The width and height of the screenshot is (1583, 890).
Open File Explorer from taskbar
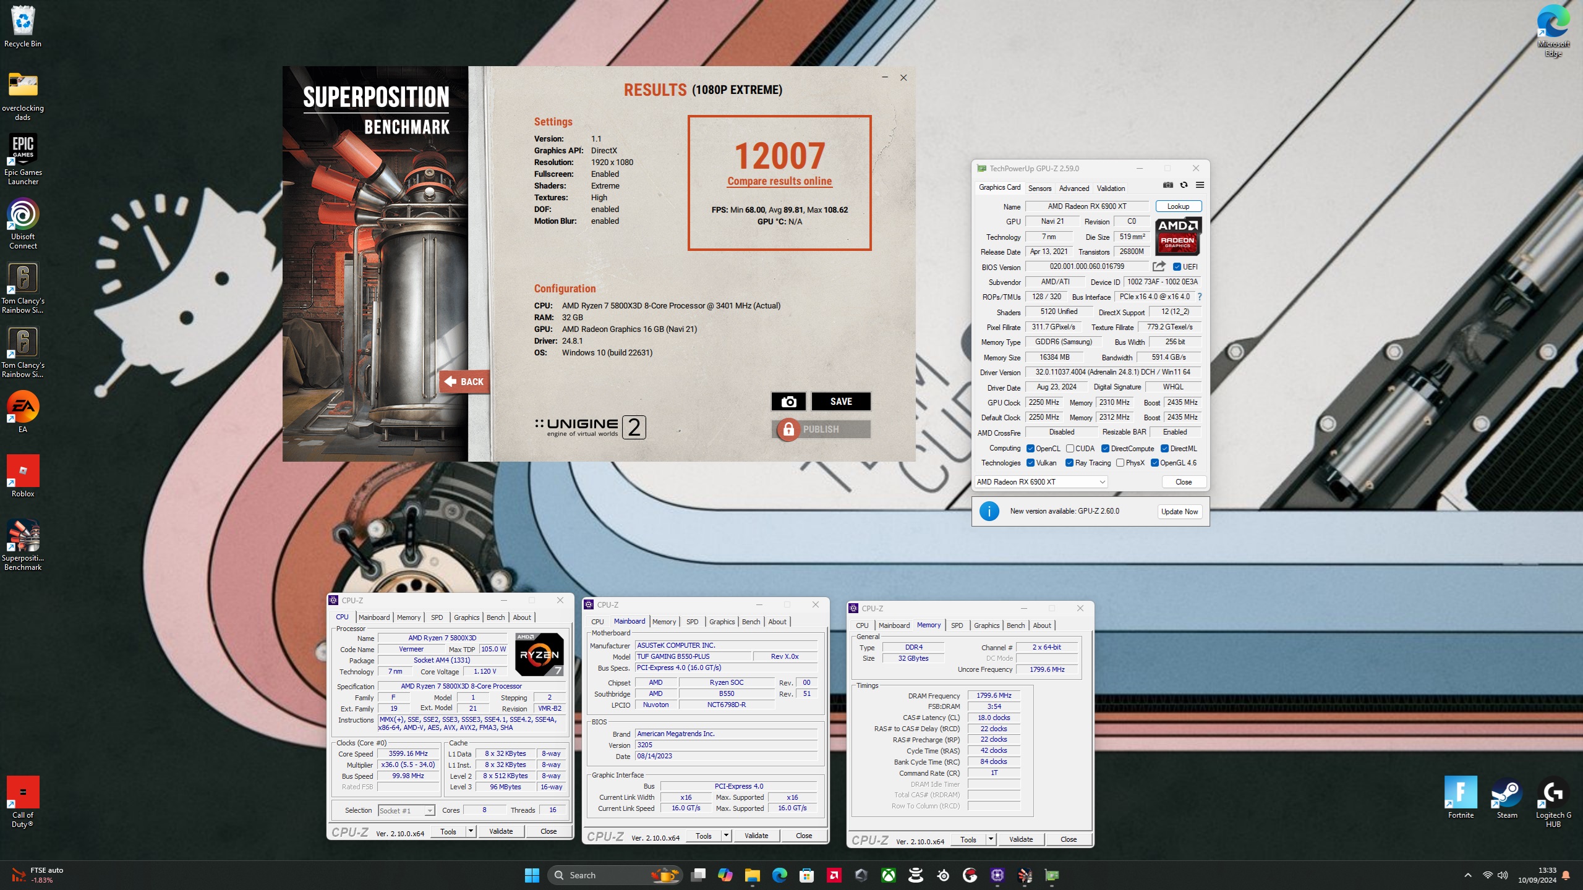(752, 875)
